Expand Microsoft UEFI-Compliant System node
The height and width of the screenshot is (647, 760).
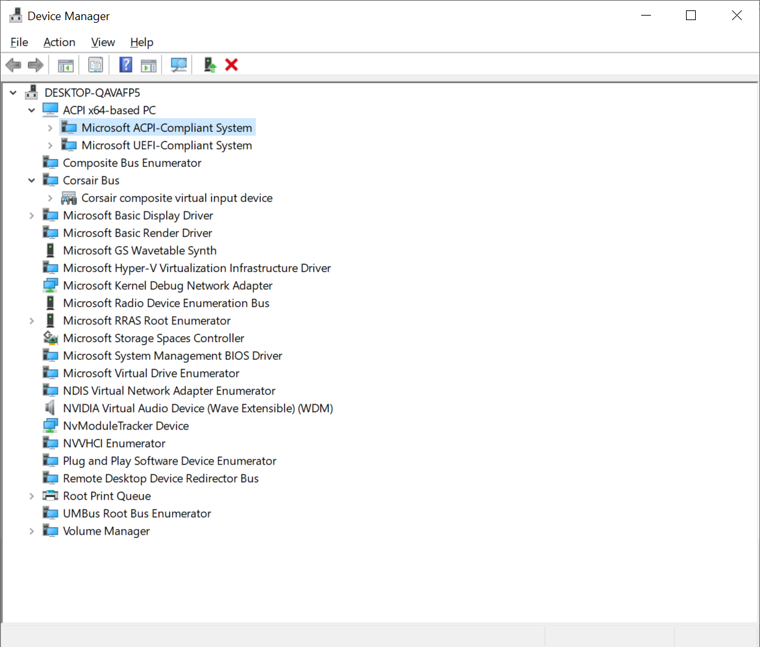[51, 145]
